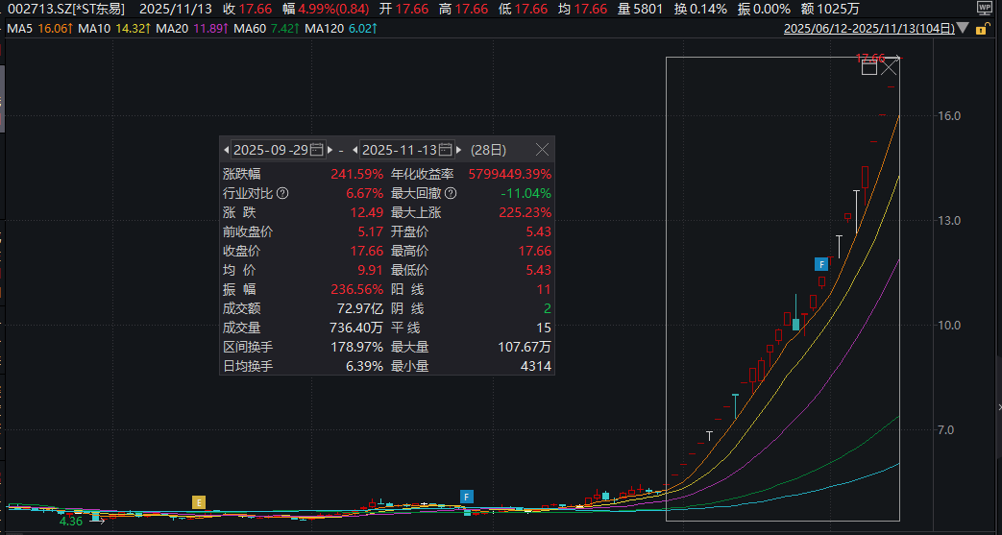Step end date back with left arrow

355,150
